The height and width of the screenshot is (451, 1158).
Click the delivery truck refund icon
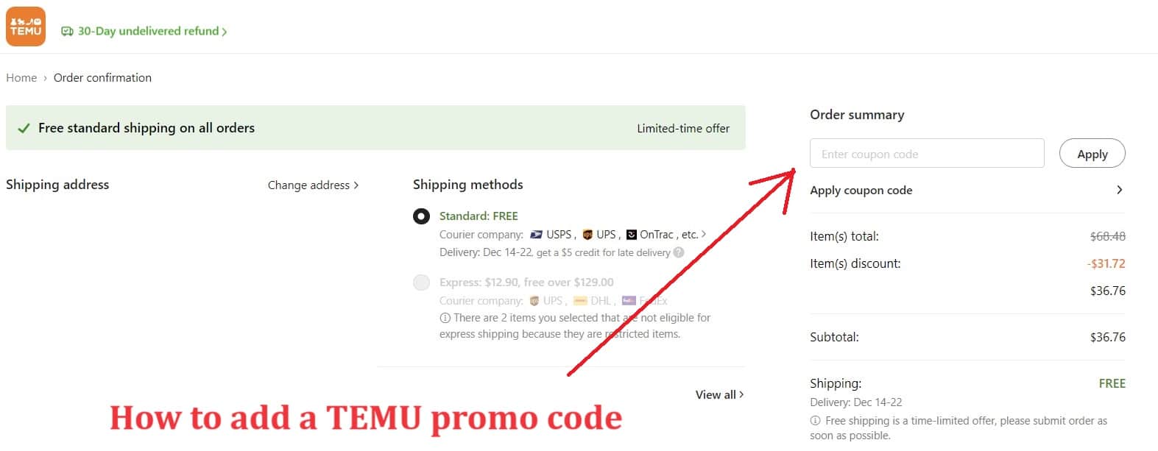pyautogui.click(x=67, y=31)
